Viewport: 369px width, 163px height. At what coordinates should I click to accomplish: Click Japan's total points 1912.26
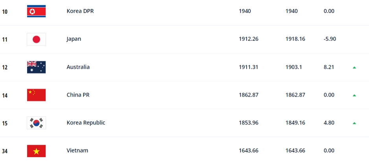pos(249,39)
